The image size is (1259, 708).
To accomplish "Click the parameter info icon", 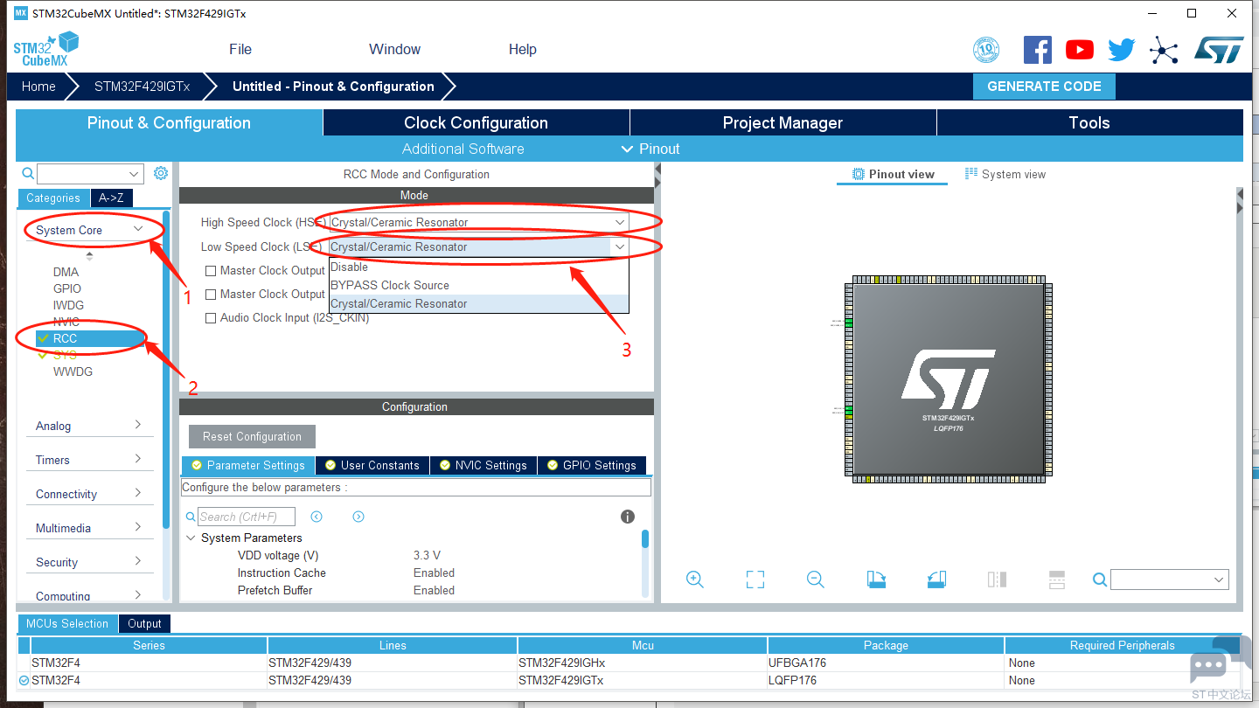I will click(x=628, y=517).
